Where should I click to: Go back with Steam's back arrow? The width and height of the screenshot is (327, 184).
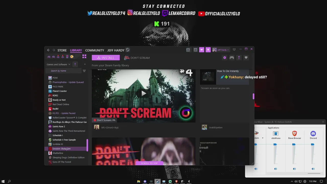(48, 50)
